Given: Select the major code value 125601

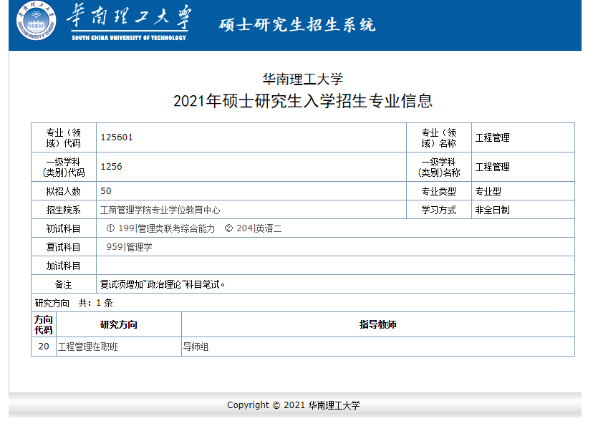Looking at the screenshot, I should click(x=117, y=137).
